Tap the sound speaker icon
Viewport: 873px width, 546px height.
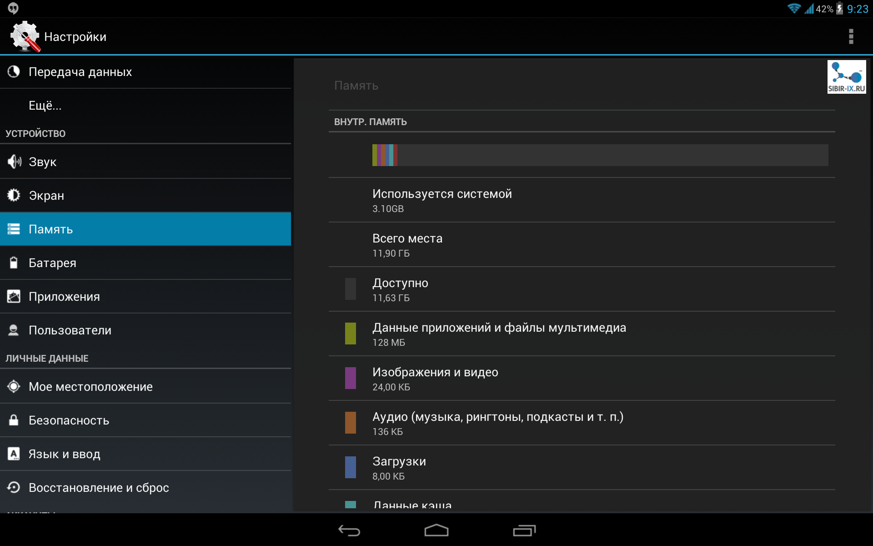tap(14, 162)
